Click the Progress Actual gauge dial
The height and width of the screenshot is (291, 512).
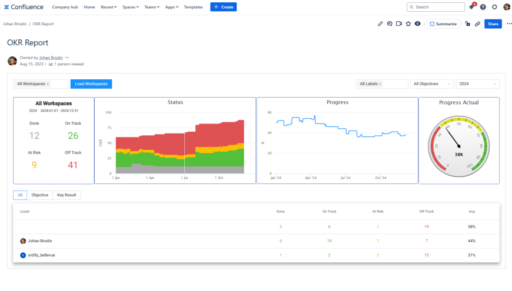click(x=458, y=145)
